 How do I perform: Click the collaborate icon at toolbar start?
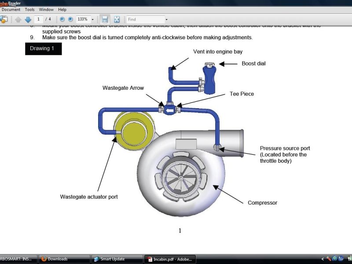3,19
